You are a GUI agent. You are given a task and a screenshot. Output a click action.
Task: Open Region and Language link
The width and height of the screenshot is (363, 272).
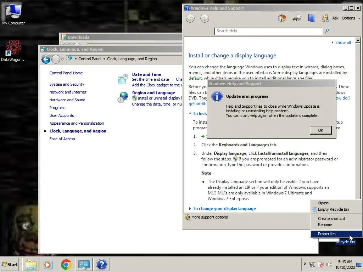[x=153, y=93]
